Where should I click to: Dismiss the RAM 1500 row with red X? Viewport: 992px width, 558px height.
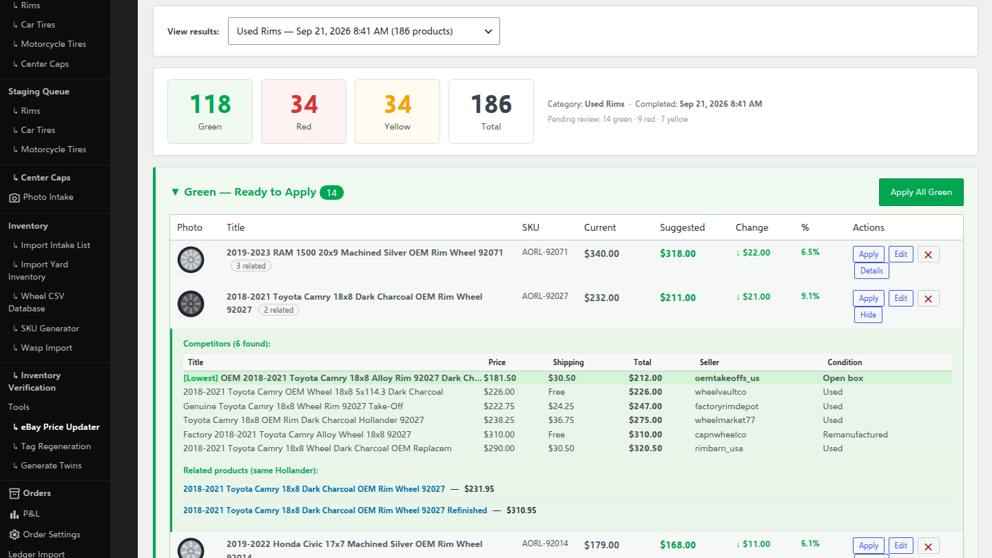[x=928, y=254]
